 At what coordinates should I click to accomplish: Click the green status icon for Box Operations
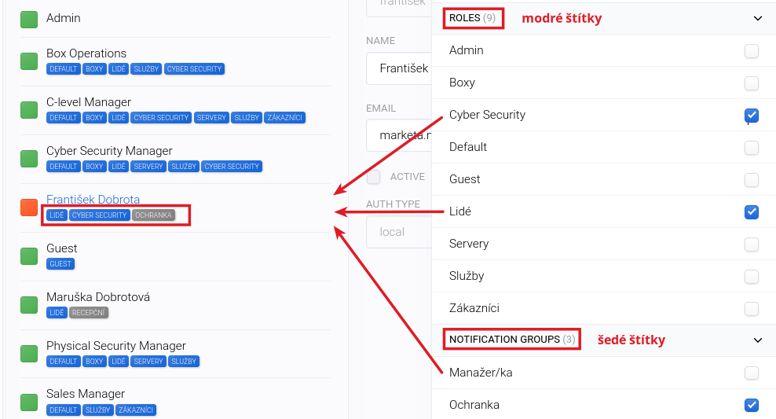pyautogui.click(x=29, y=61)
